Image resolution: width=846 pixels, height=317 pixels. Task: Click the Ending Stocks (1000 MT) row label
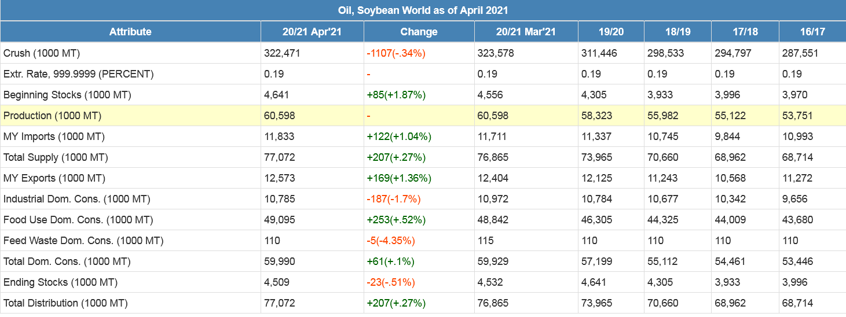click(60, 282)
